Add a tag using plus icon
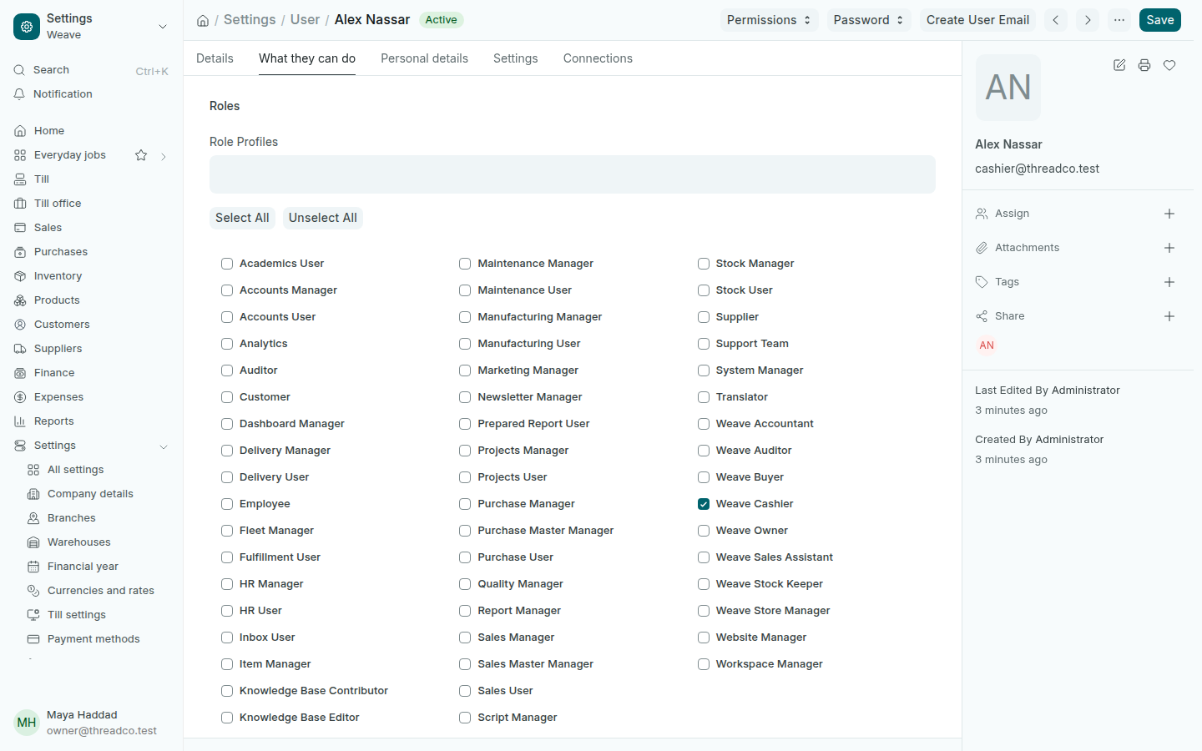Screen dimensions: 1202x751 click(1169, 282)
